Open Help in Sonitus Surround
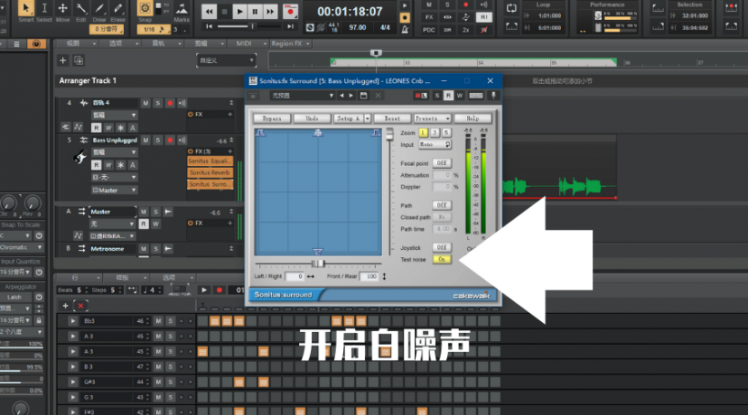 [473, 119]
